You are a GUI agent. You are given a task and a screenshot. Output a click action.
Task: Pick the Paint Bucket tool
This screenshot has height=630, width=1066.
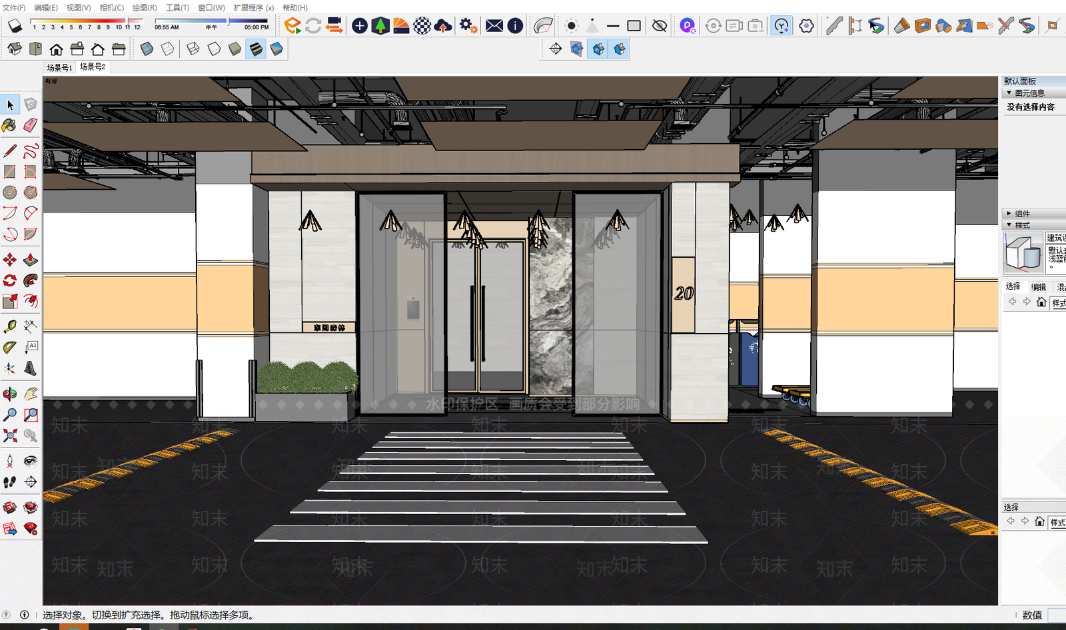click(x=9, y=125)
